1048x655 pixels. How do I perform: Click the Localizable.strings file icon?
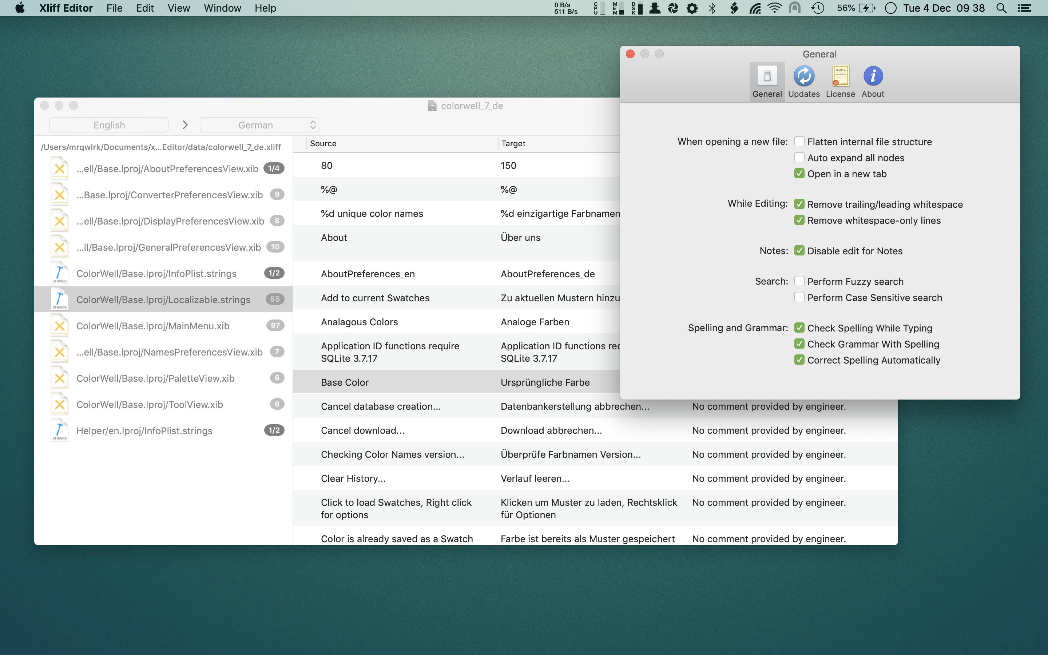tap(60, 299)
